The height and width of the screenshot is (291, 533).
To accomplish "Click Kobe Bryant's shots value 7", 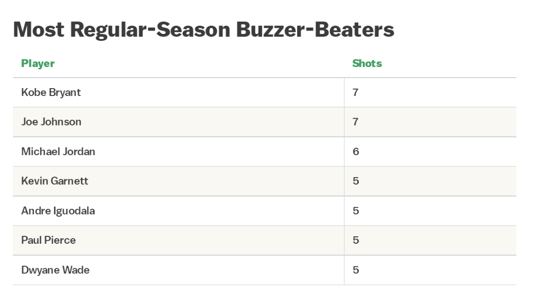I will 355,93.
